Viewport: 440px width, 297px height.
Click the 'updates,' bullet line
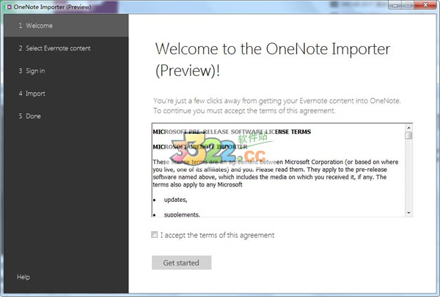(x=176, y=200)
